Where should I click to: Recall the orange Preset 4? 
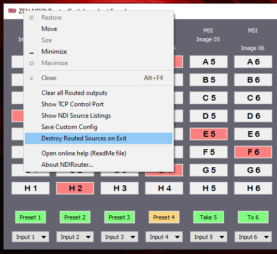164,217
